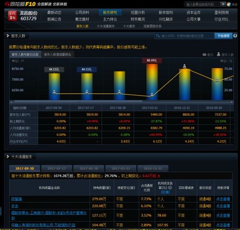Click the red stock badge icon beside 龙韵股份
This screenshot has width=240, height=230.
coord(12,16)
